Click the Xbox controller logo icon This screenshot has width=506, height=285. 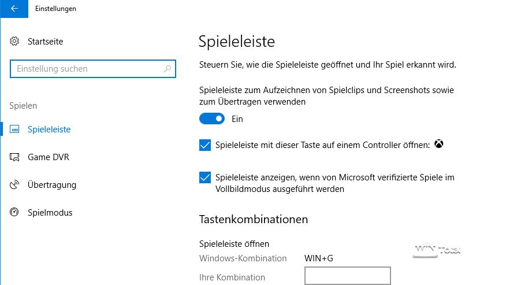tap(440, 145)
